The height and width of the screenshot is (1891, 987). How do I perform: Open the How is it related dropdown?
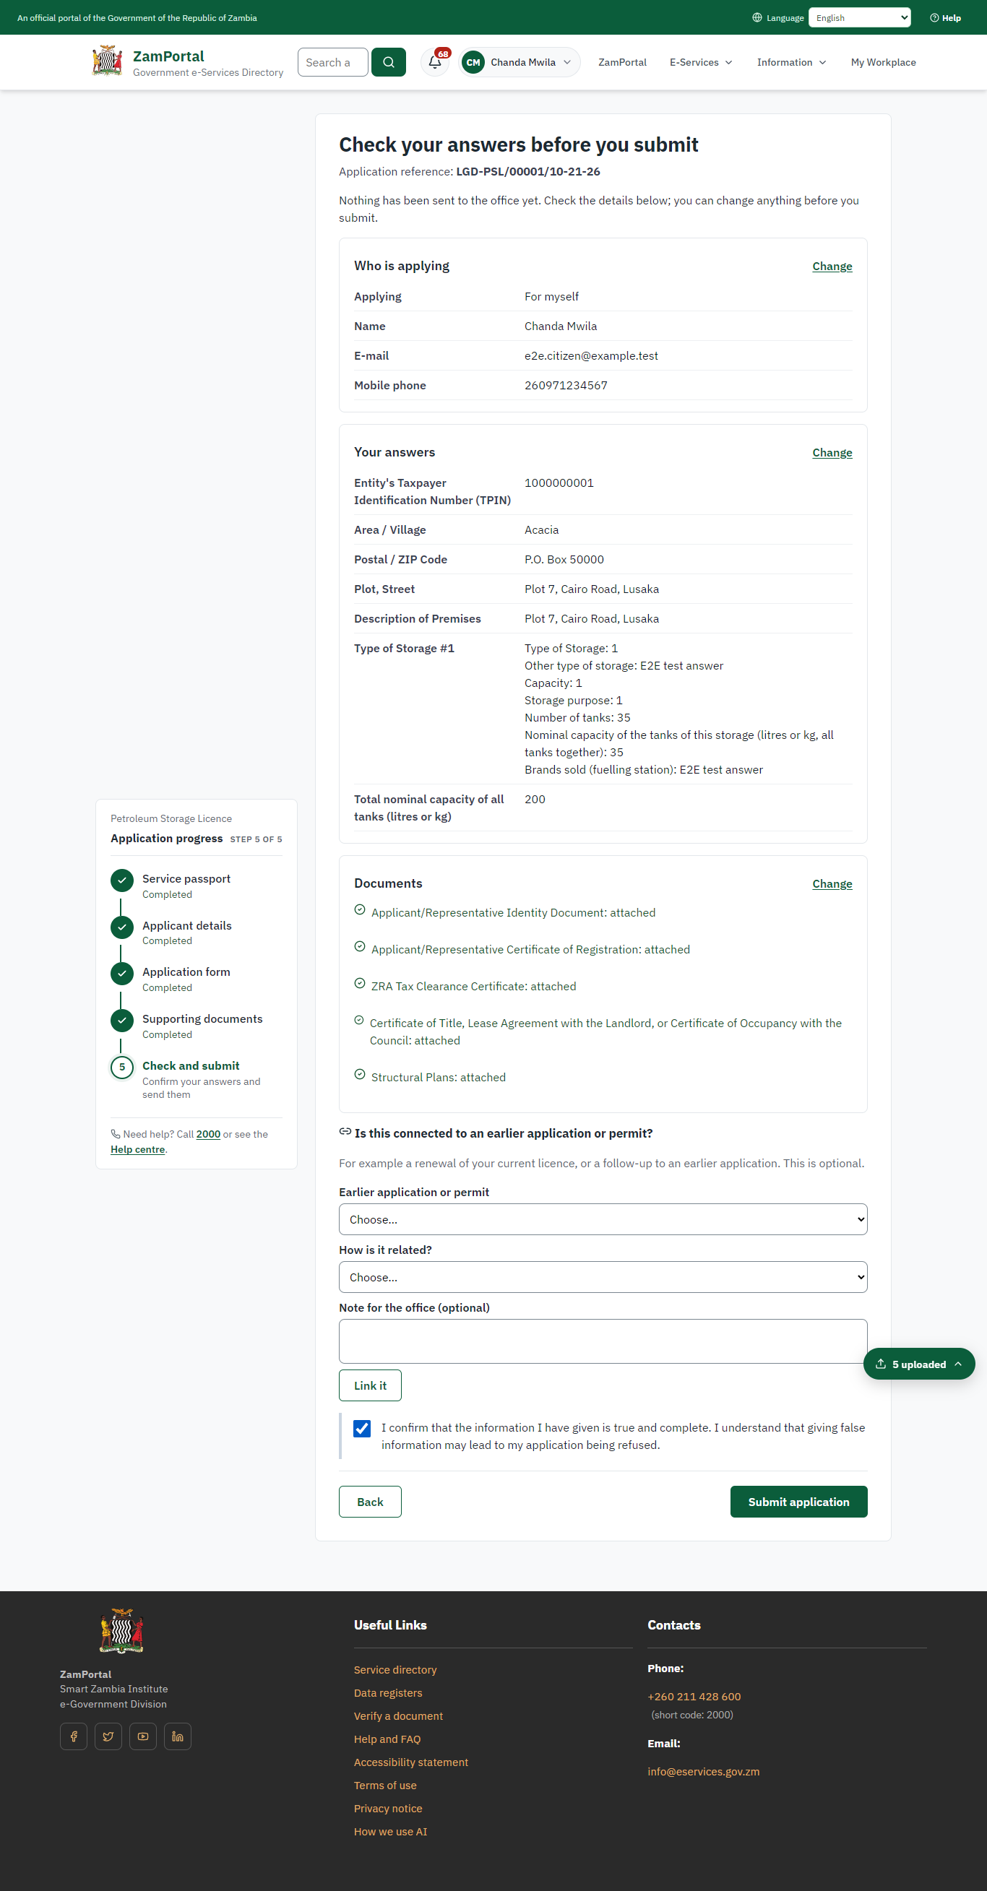603,1277
